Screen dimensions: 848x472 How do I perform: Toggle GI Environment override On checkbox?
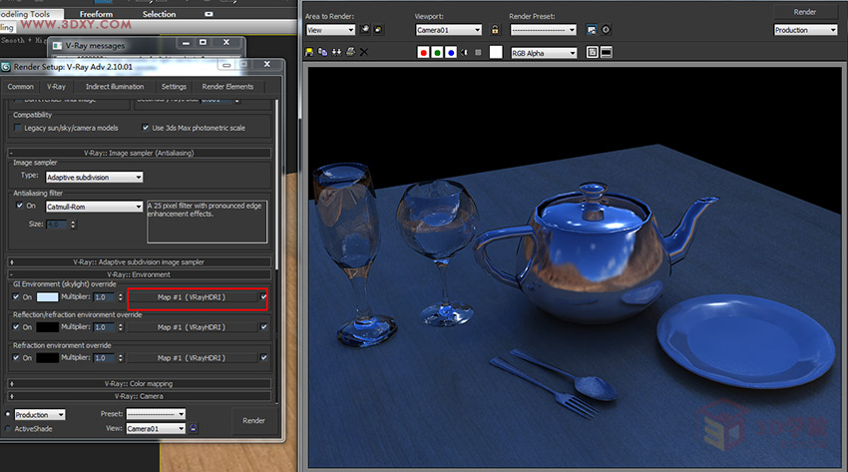pyautogui.click(x=16, y=296)
